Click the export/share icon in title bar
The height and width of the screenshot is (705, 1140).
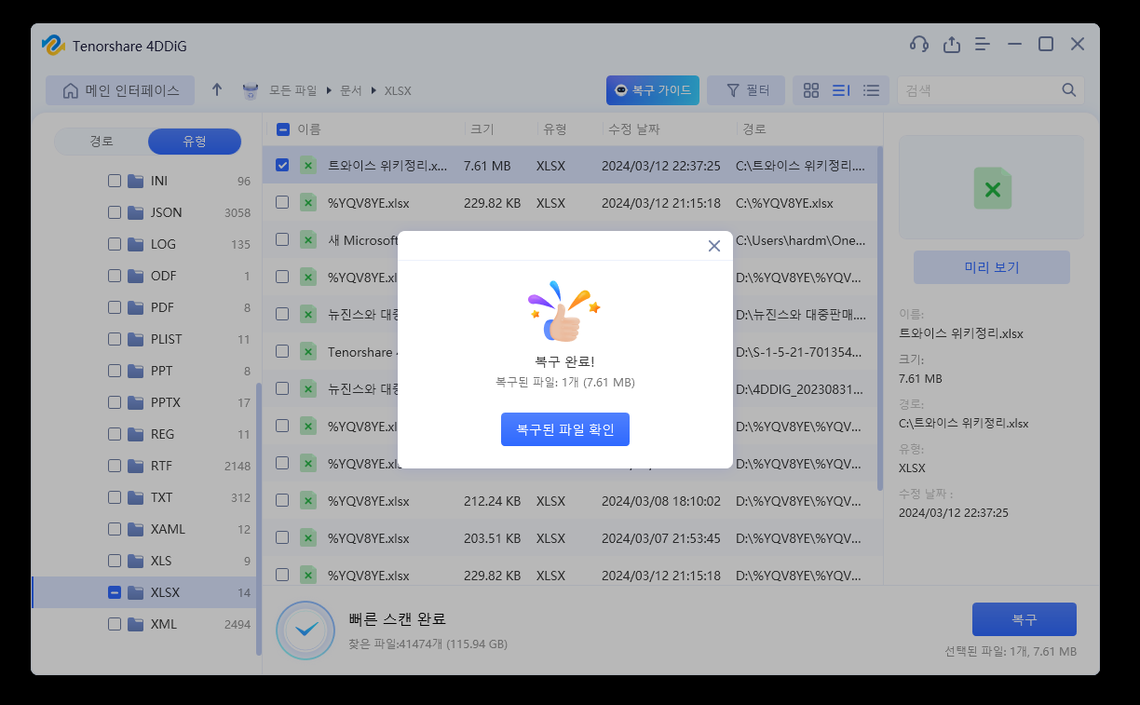tap(951, 44)
